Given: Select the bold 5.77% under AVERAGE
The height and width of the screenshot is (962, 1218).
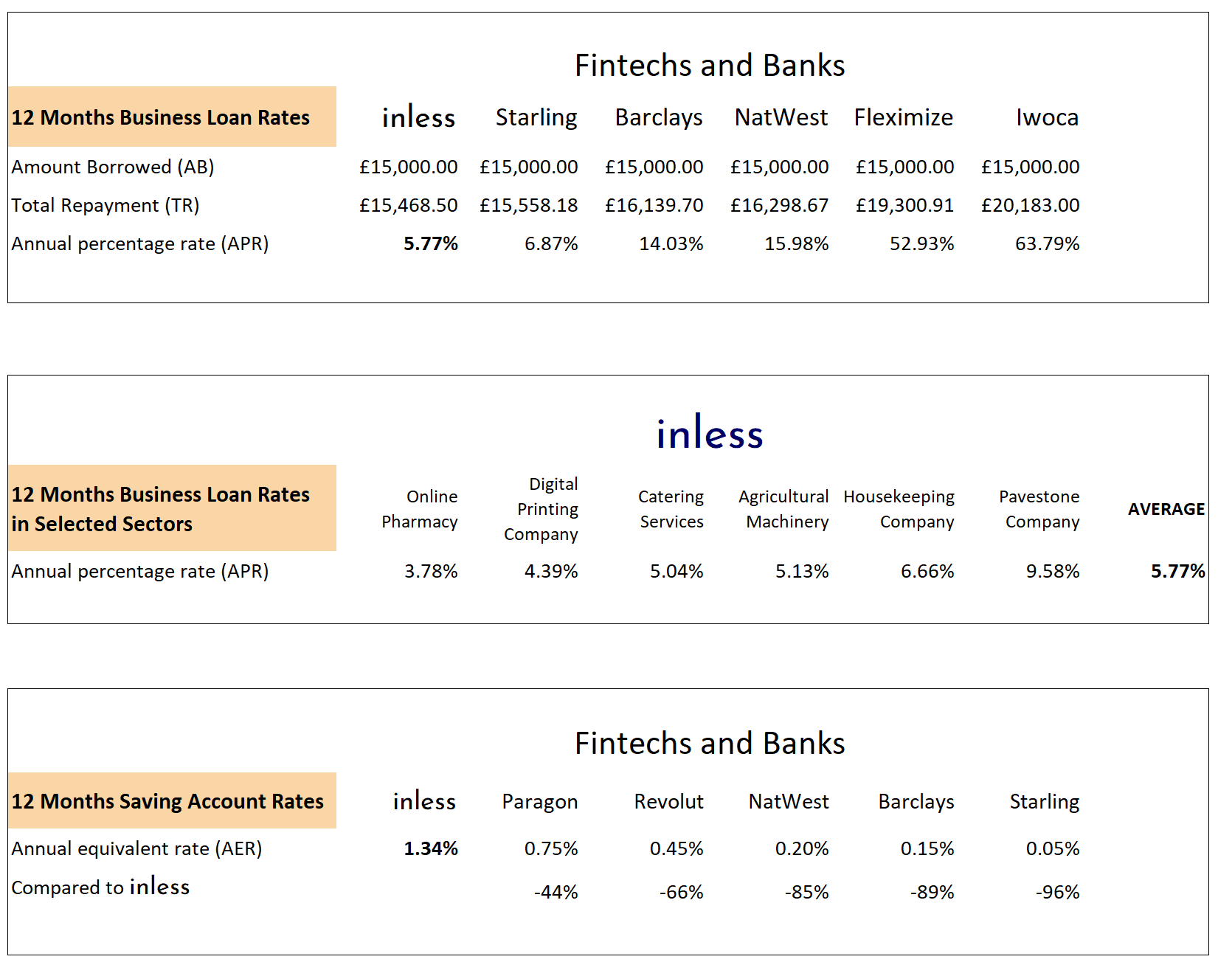Looking at the screenshot, I should point(1177,571).
